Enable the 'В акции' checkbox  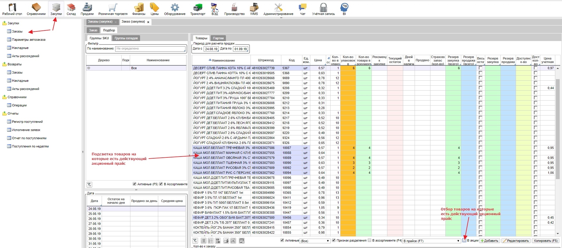pos(464,240)
